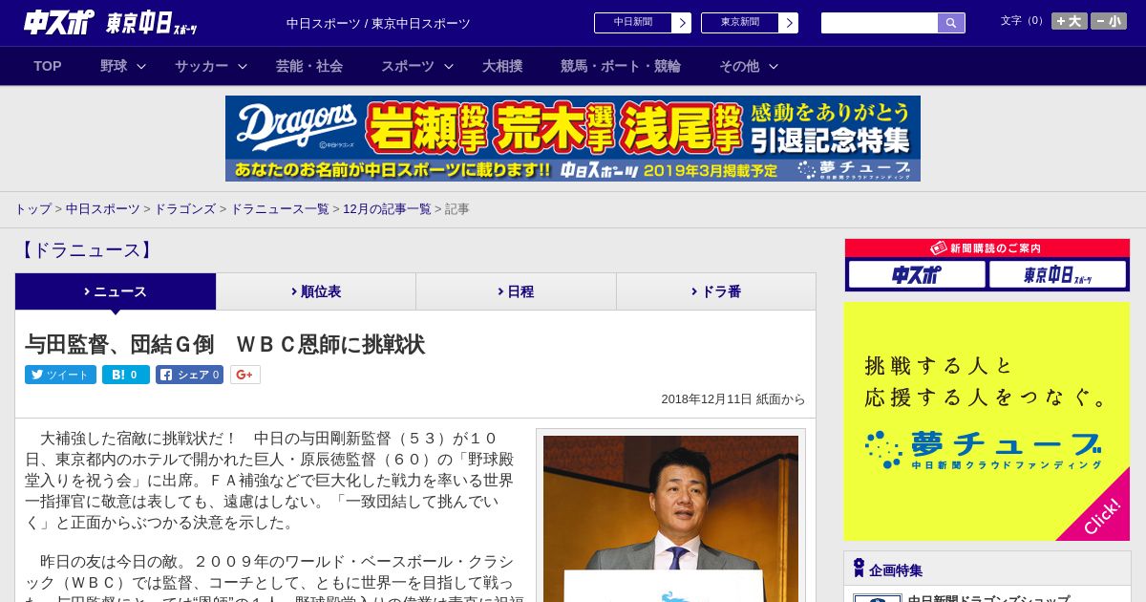Open 中日新聞 external link button
This screenshot has width=1146, height=602.
pyautogui.click(x=642, y=23)
